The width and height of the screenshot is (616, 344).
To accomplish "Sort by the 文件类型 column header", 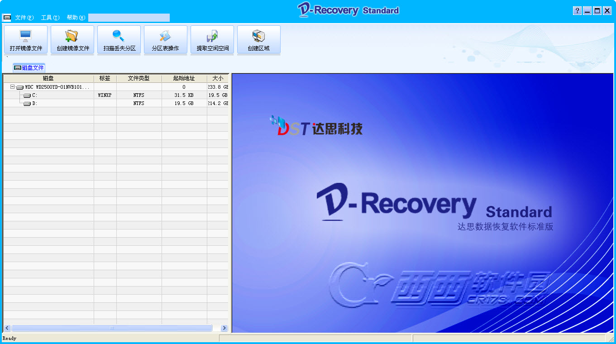I will pos(139,78).
